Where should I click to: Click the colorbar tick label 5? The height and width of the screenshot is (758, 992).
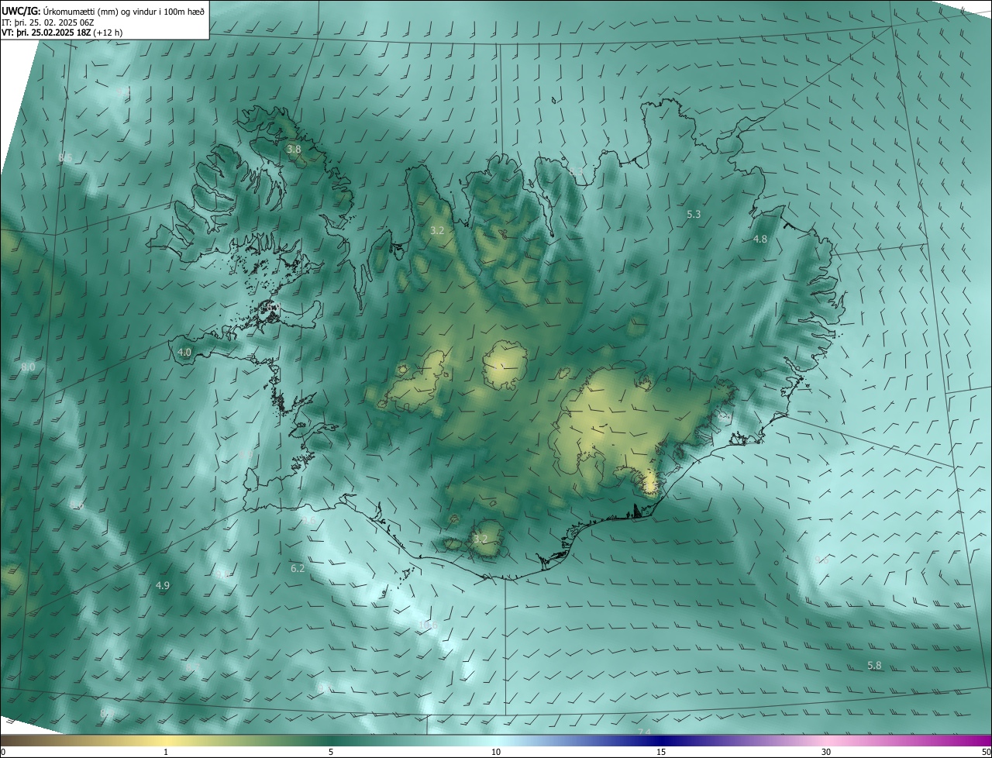[x=331, y=752]
